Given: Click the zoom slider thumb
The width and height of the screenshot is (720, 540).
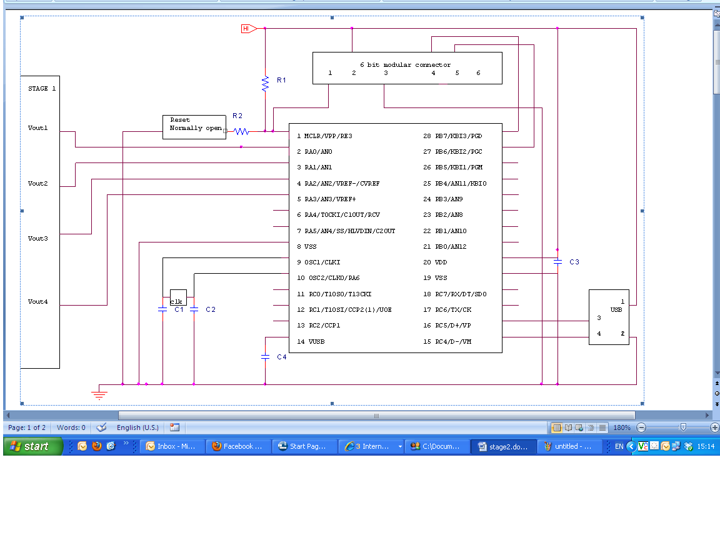Looking at the screenshot, I should point(683,427).
